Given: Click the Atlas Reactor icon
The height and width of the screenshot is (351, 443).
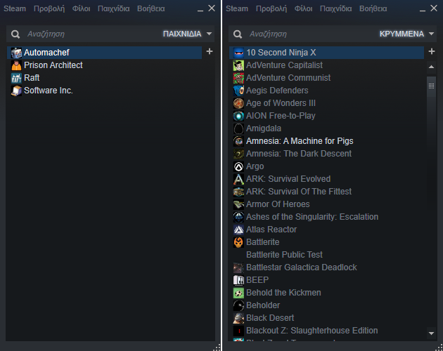Looking at the screenshot, I should (x=238, y=230).
